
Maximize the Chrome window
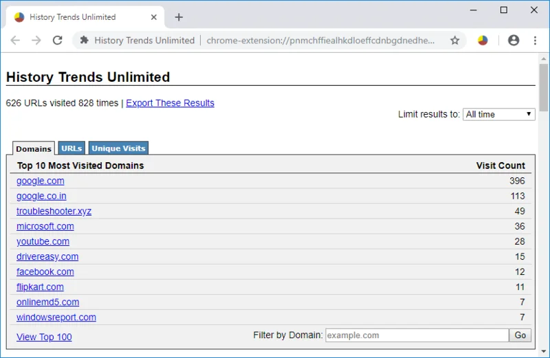tap(504, 10)
